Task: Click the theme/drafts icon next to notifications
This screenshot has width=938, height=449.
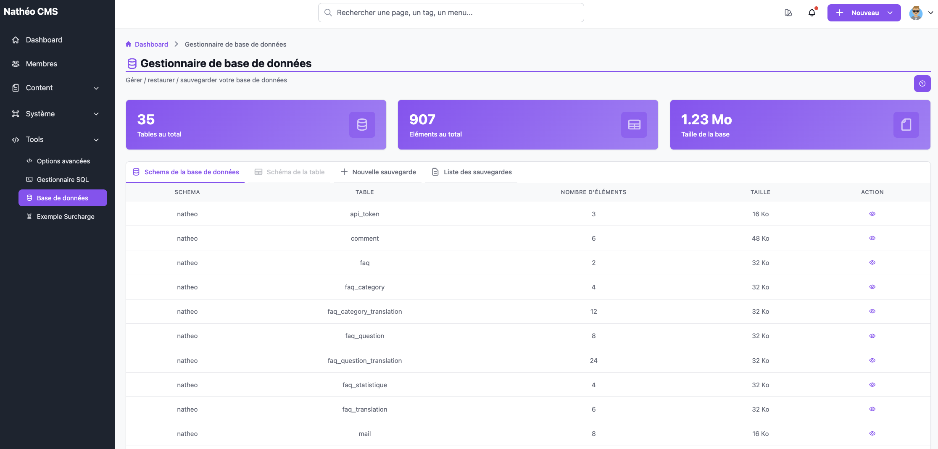Action: [x=788, y=13]
